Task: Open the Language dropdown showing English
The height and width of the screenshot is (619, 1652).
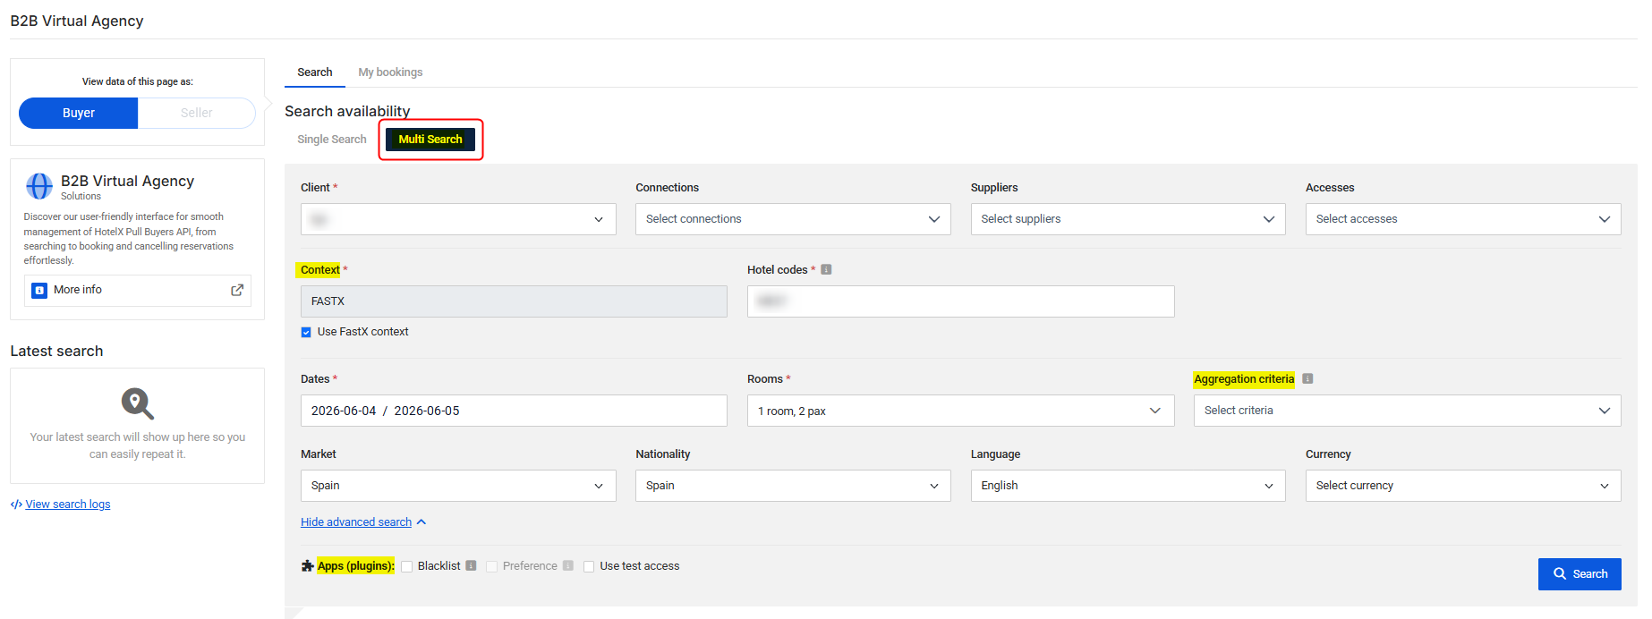Action: [x=1128, y=486]
